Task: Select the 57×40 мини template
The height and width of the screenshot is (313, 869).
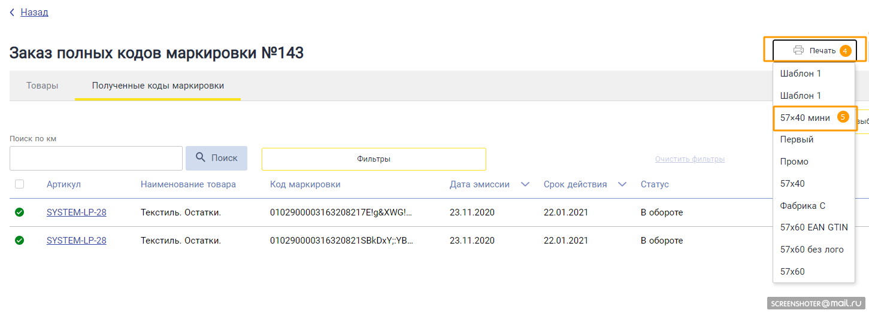Action: pos(805,118)
